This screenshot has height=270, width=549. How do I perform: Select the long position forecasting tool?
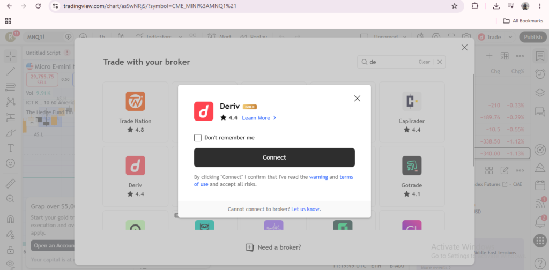click(11, 117)
